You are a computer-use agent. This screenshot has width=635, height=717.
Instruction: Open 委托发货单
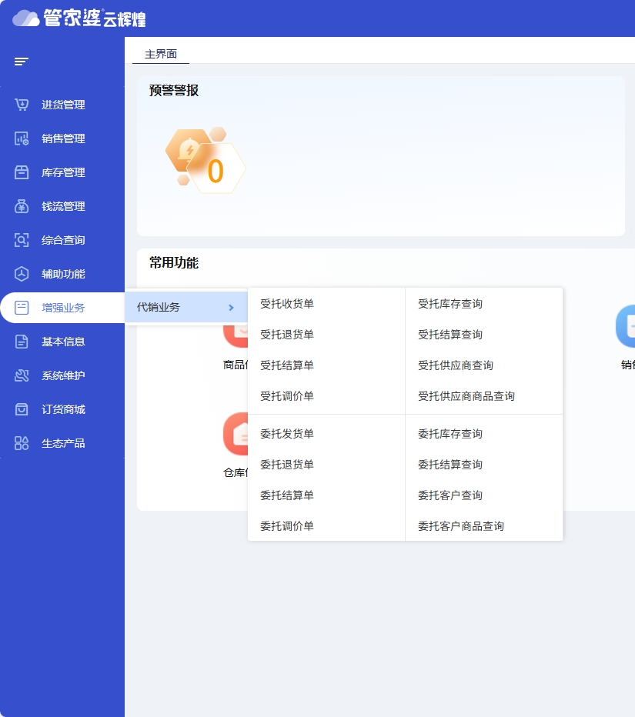click(287, 433)
